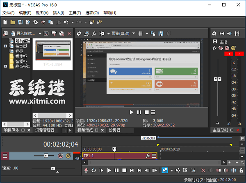Viewport: 246px width, 183px height.
Task: Toggle the master fader channel lock
Action: click(x=218, y=123)
